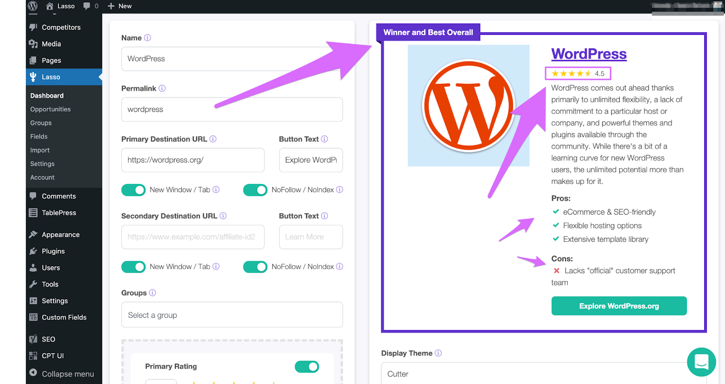The image size is (725, 384).
Task: Open the Fields submenu item
Action: [39, 136]
